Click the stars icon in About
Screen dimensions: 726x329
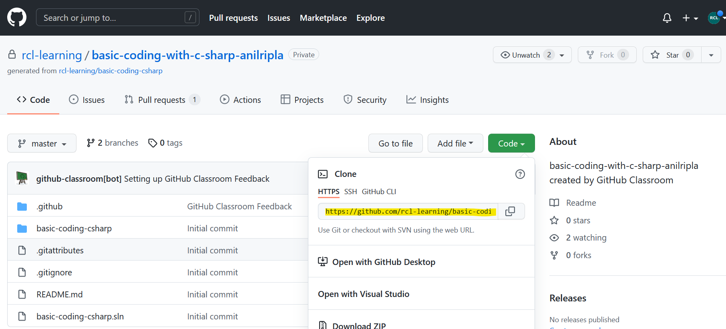point(554,221)
